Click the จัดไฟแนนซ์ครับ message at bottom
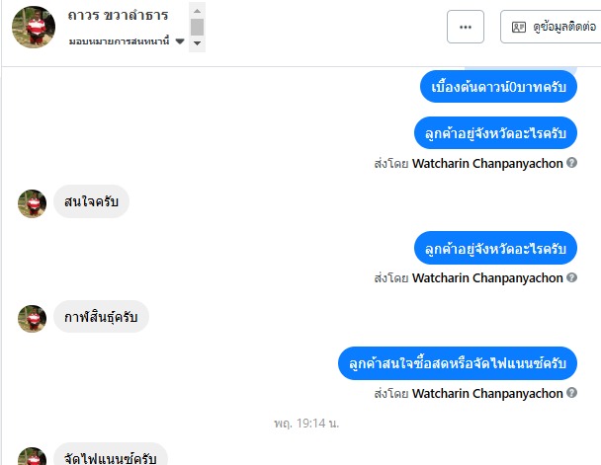601x465 pixels. 111,455
